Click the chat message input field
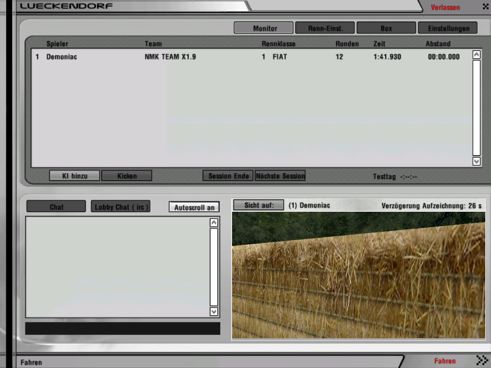The width and height of the screenshot is (491, 368). point(122,328)
